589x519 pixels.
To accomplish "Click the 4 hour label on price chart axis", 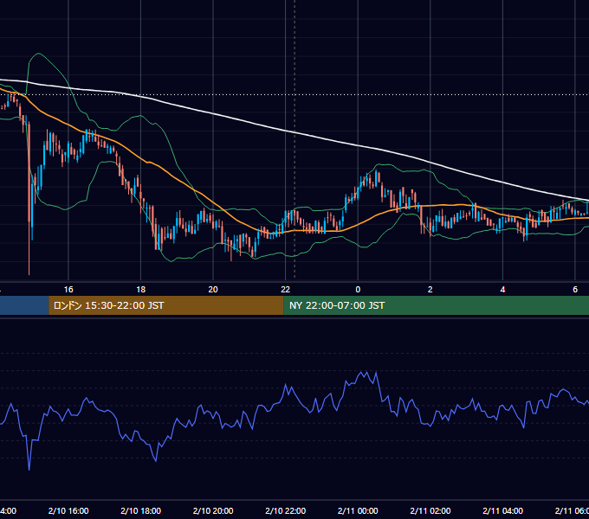I will 502,290.
